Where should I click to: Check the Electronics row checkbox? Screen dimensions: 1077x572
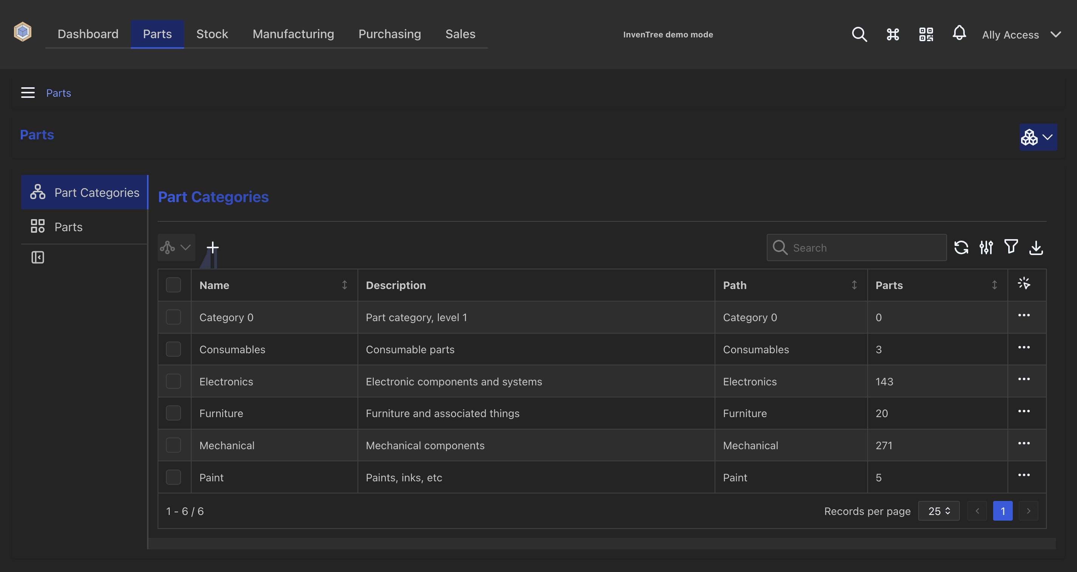[x=173, y=381]
